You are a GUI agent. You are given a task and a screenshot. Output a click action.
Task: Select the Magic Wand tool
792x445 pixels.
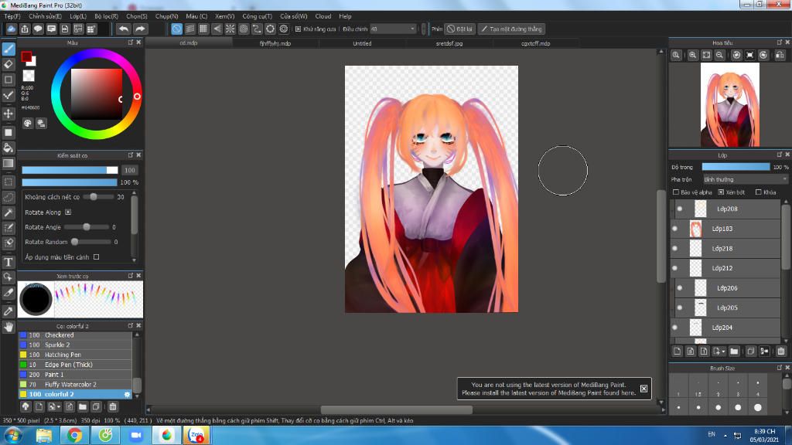(x=9, y=212)
